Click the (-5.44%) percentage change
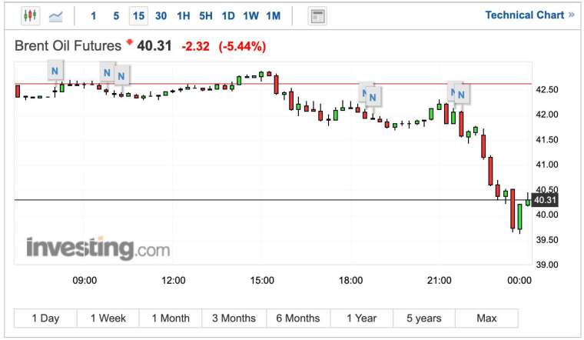Screen dimensions: 584x340 point(243,47)
